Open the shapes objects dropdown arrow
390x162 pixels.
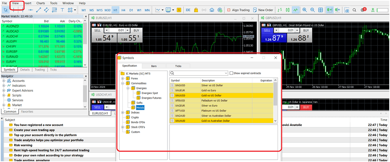point(75,10)
